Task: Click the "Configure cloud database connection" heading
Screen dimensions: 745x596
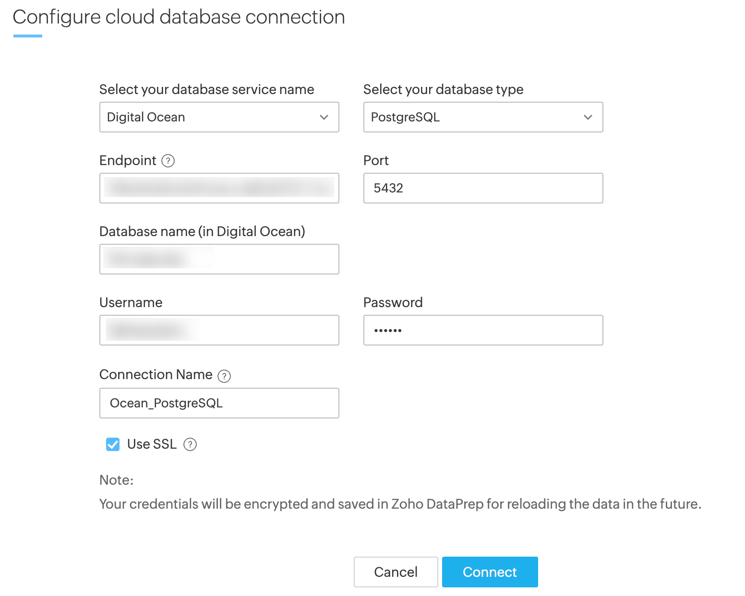Action: (x=179, y=17)
